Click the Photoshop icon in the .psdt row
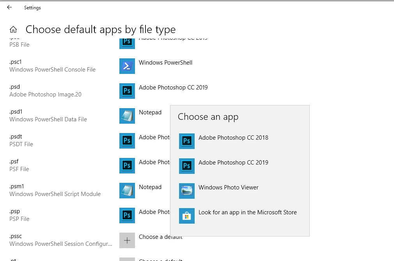394x261 pixels. [x=127, y=141]
